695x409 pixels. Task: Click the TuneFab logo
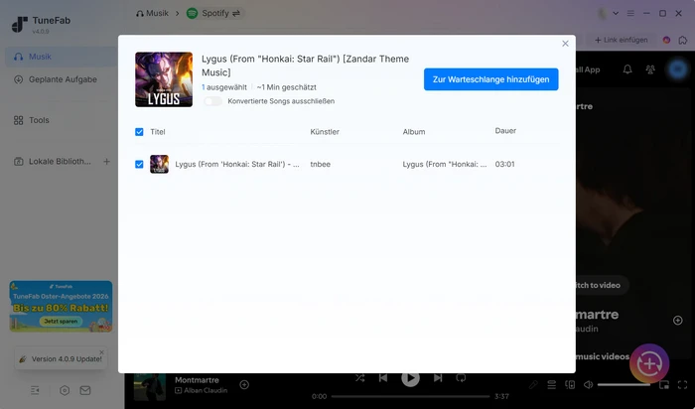point(41,25)
